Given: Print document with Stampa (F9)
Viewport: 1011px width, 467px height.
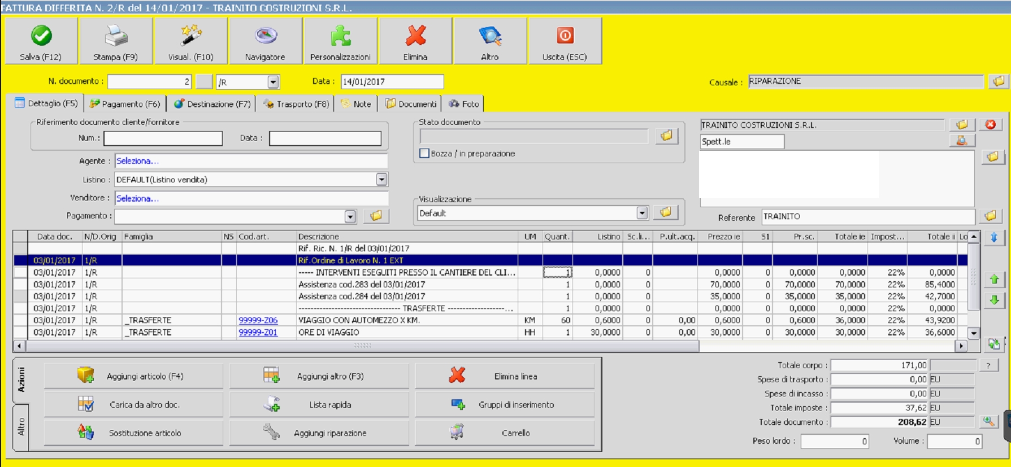Looking at the screenshot, I should pyautogui.click(x=115, y=41).
